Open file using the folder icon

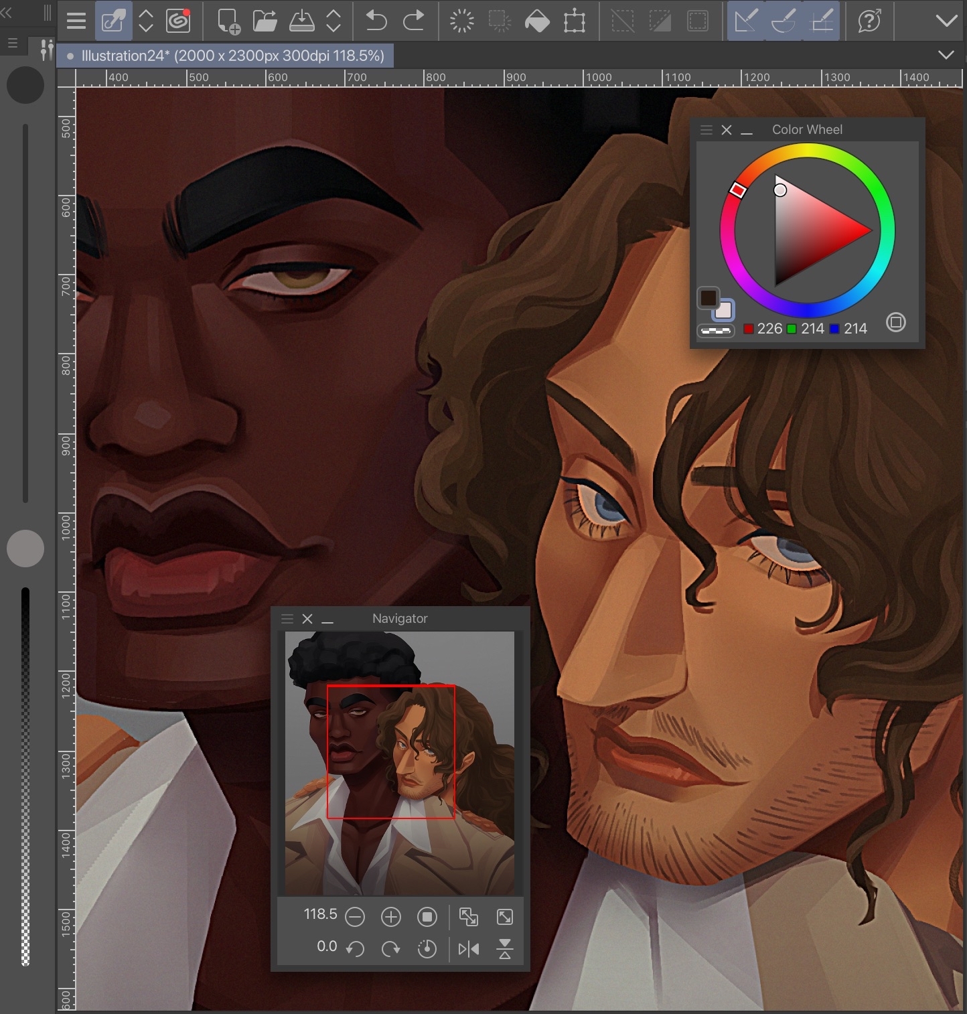click(x=265, y=21)
